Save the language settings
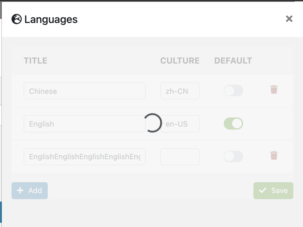This screenshot has height=227, width=303. tap(273, 191)
